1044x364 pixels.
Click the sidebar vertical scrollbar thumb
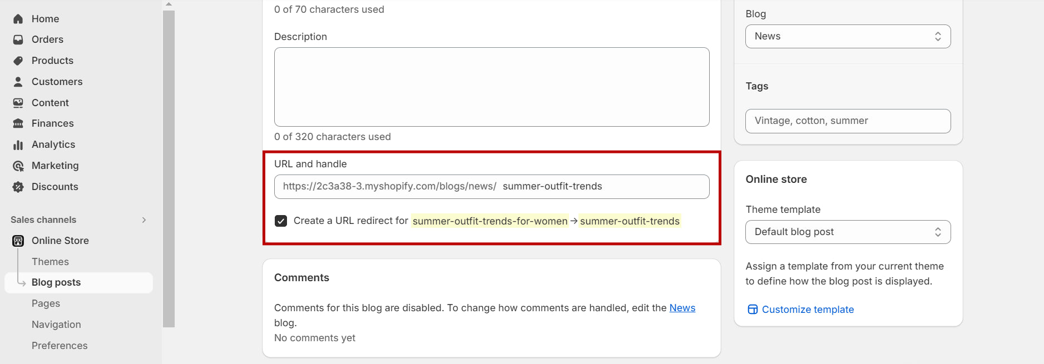pyautogui.click(x=169, y=169)
